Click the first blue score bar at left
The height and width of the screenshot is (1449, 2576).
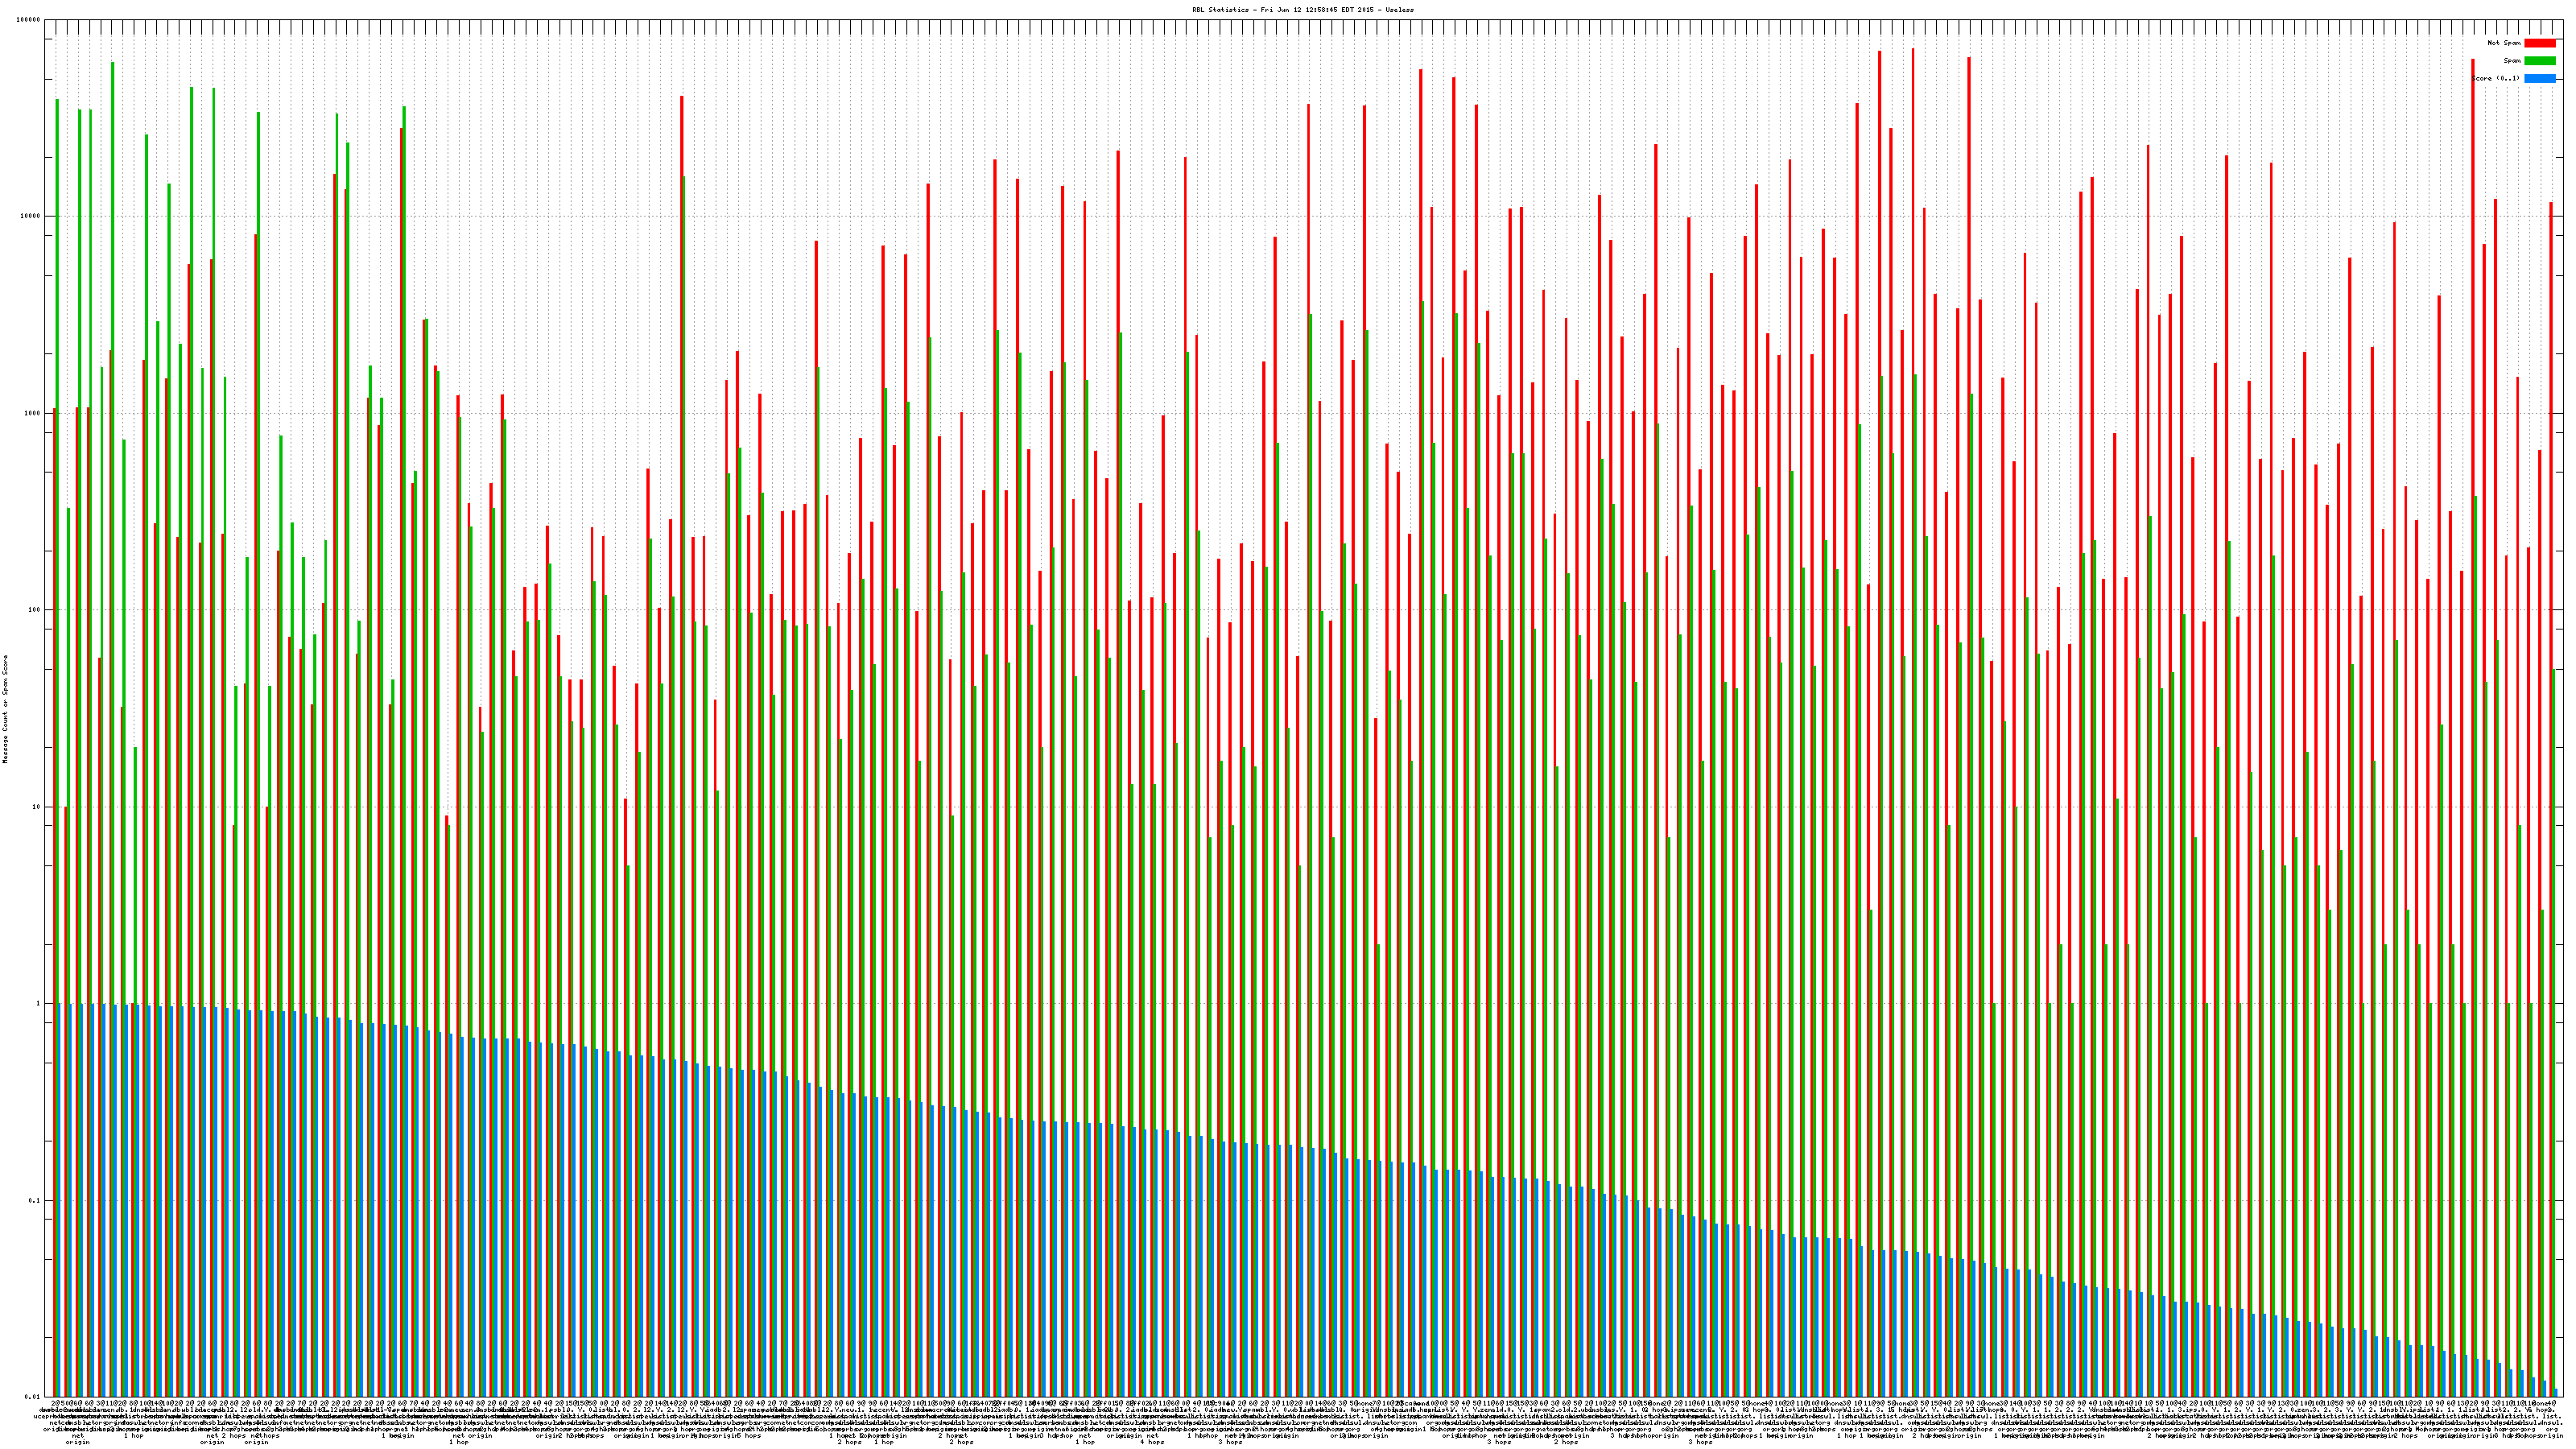coord(59,1200)
